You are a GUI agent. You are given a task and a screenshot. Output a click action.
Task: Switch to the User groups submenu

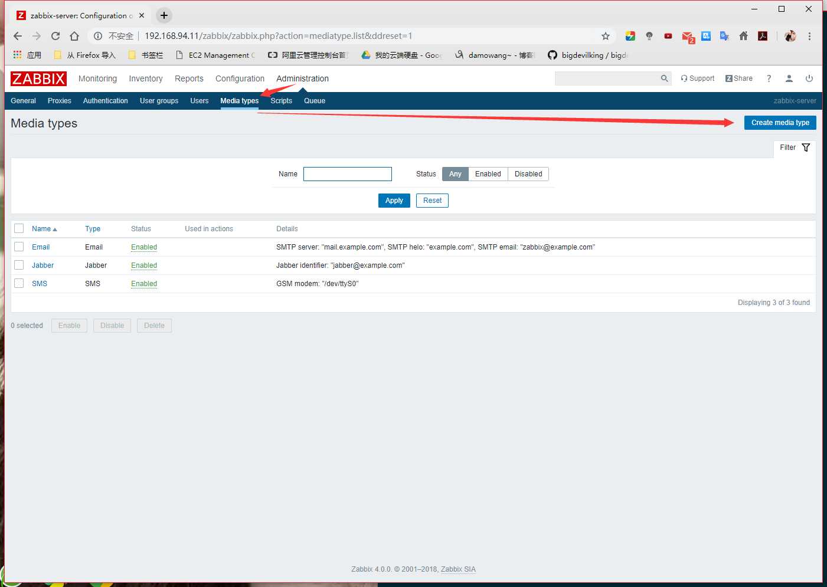tap(159, 101)
